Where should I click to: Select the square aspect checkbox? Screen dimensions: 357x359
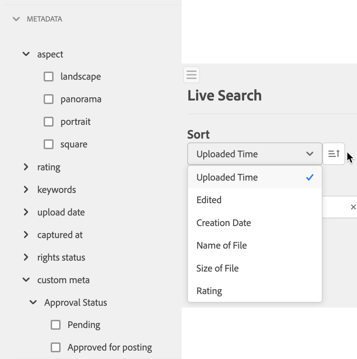[x=49, y=144]
